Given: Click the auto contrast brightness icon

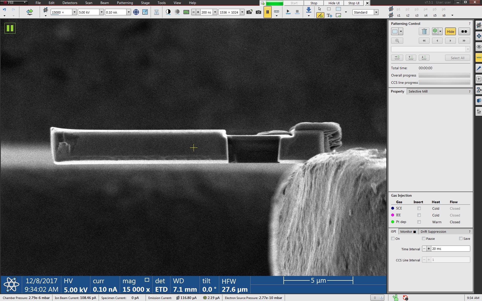Looking at the screenshot, I should pos(168,12).
